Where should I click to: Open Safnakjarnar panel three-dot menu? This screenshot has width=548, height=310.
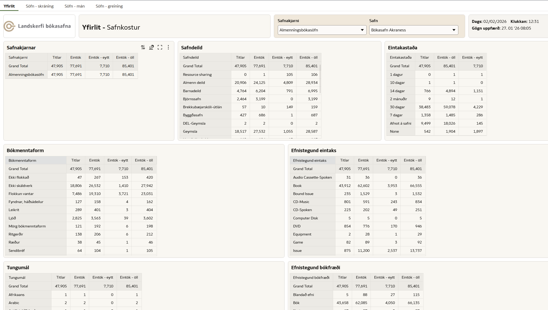[168, 47]
